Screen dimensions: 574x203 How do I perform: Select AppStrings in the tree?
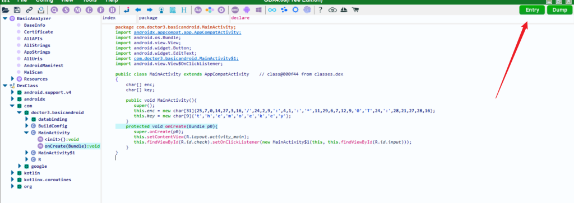point(37,52)
